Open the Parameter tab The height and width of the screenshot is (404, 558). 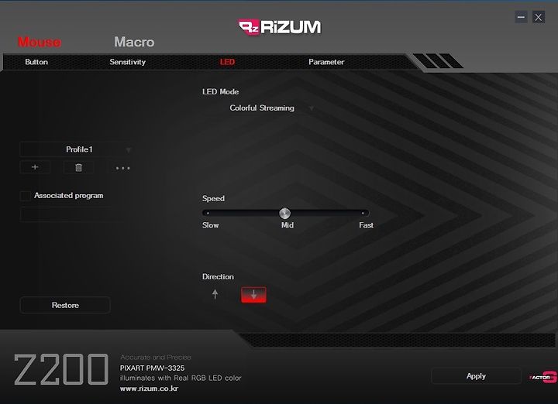coord(326,62)
